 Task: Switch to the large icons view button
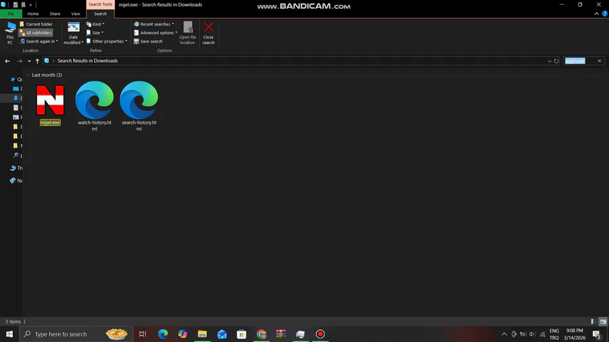click(603, 322)
